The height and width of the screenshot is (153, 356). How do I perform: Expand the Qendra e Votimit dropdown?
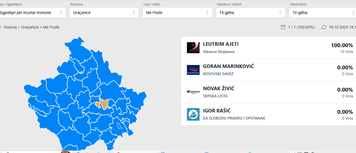(251, 13)
